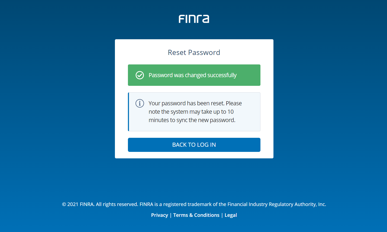The image size is (387, 232).
Task: Click the Reset Password heading
Action: [x=194, y=53]
